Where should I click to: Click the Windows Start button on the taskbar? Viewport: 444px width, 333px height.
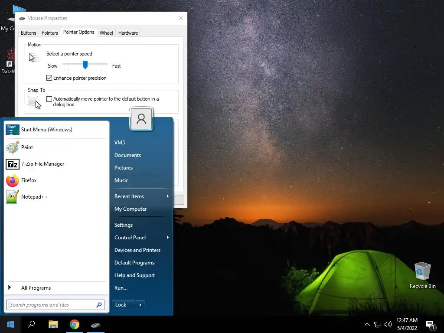[10, 324]
